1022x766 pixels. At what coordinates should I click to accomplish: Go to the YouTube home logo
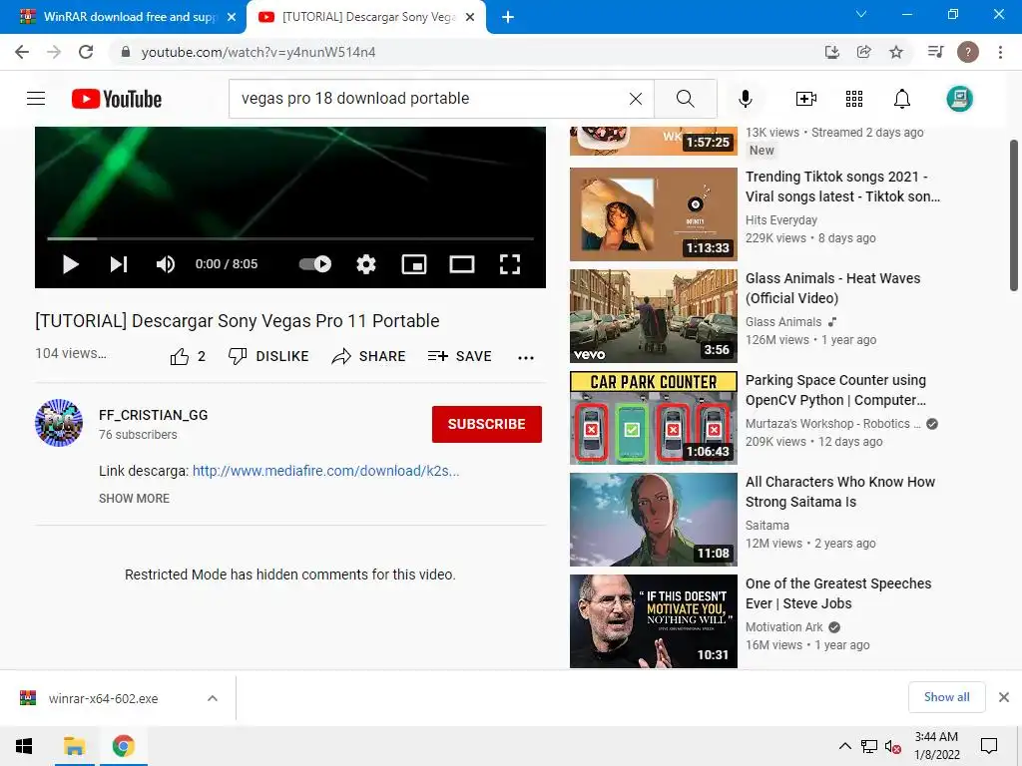117,99
